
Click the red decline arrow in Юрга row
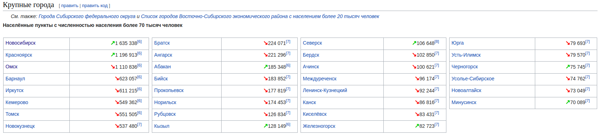[x=568, y=43]
